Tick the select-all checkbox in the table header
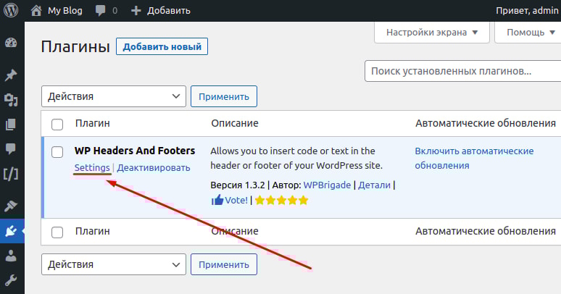This screenshot has height=294, width=561. click(x=57, y=125)
